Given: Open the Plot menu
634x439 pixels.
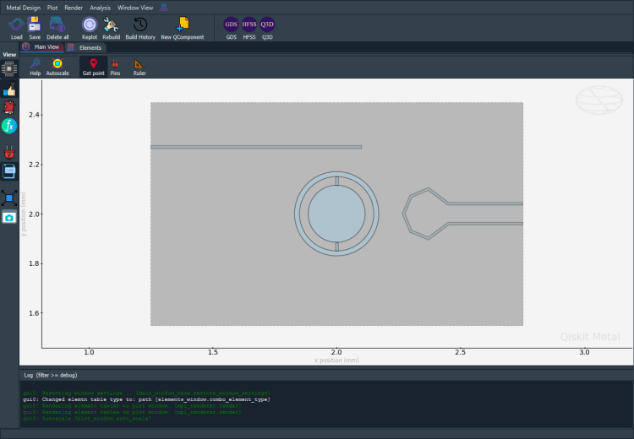Looking at the screenshot, I should coord(52,8).
